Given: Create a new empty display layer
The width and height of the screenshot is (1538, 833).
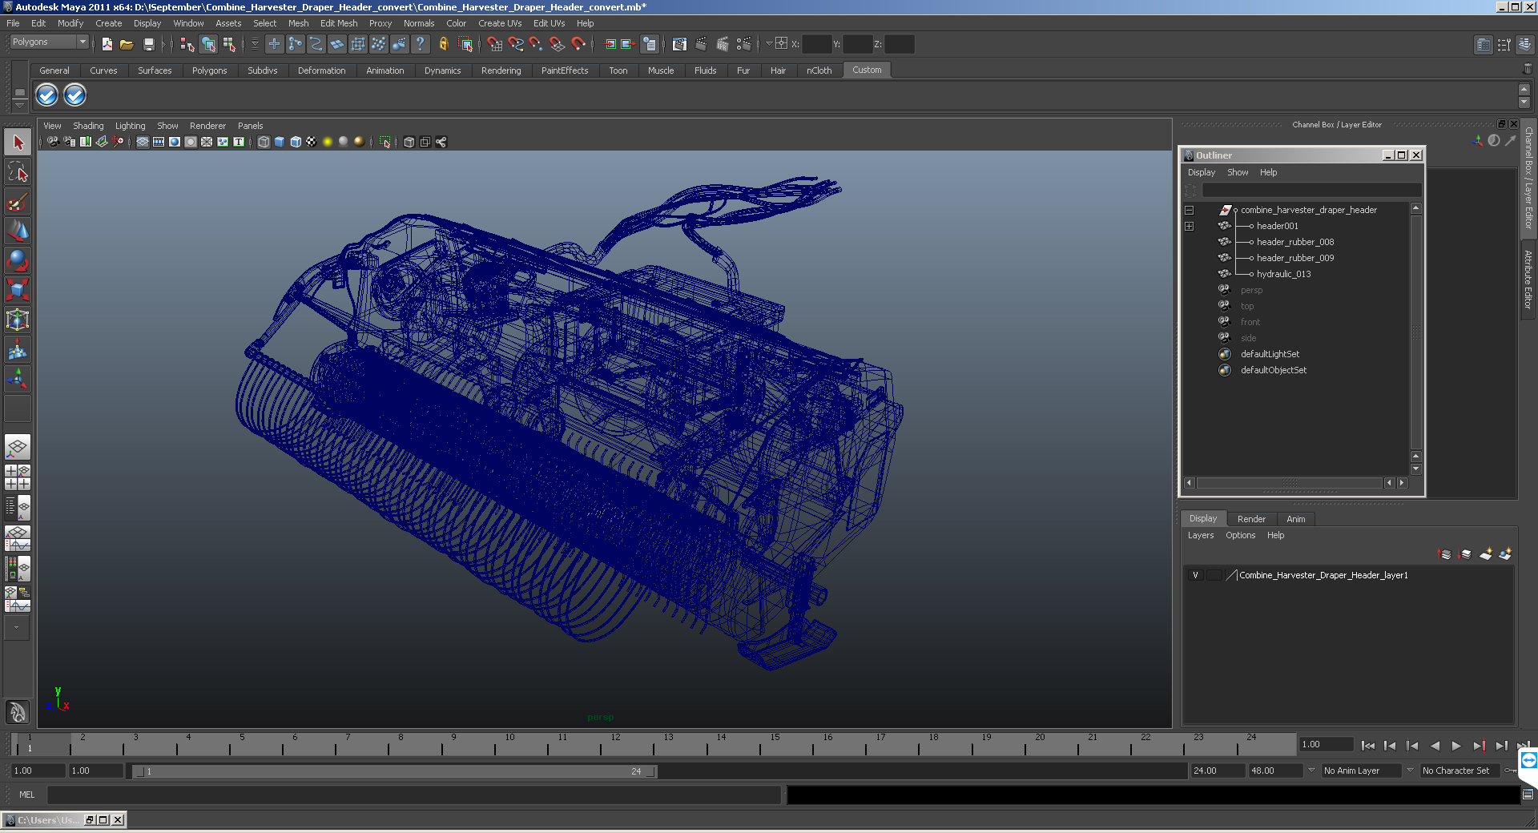Looking at the screenshot, I should pyautogui.click(x=1485, y=554).
